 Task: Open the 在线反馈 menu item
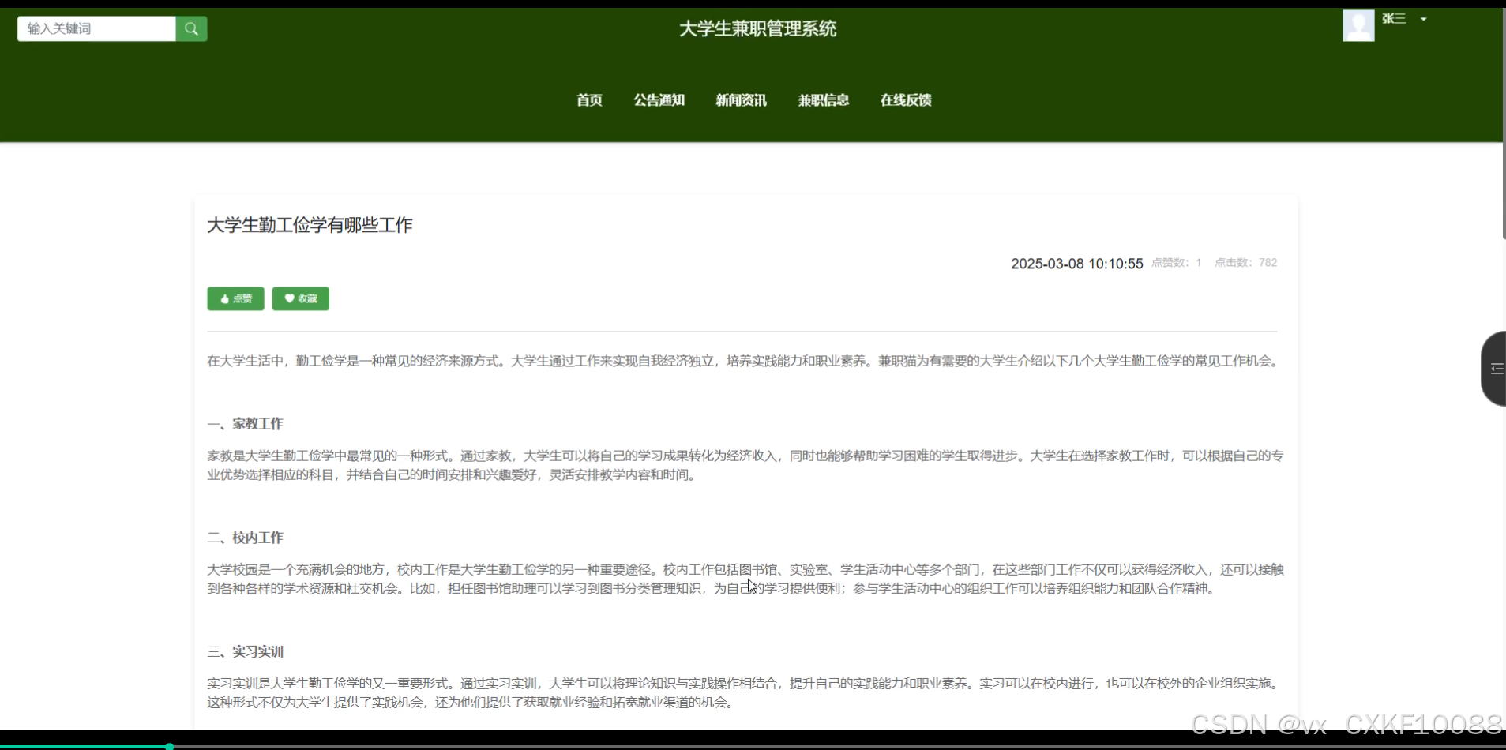tap(906, 100)
